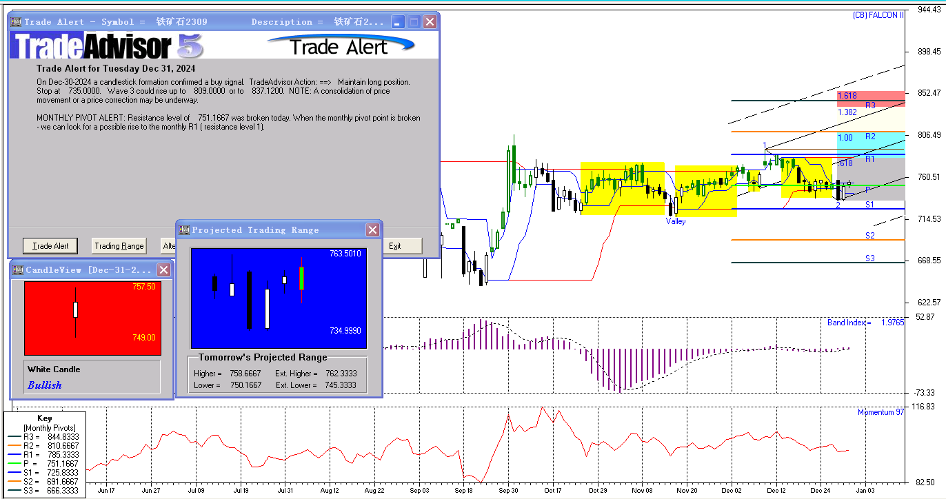
Task: Close the CandleView window
Action: pyautogui.click(x=164, y=269)
